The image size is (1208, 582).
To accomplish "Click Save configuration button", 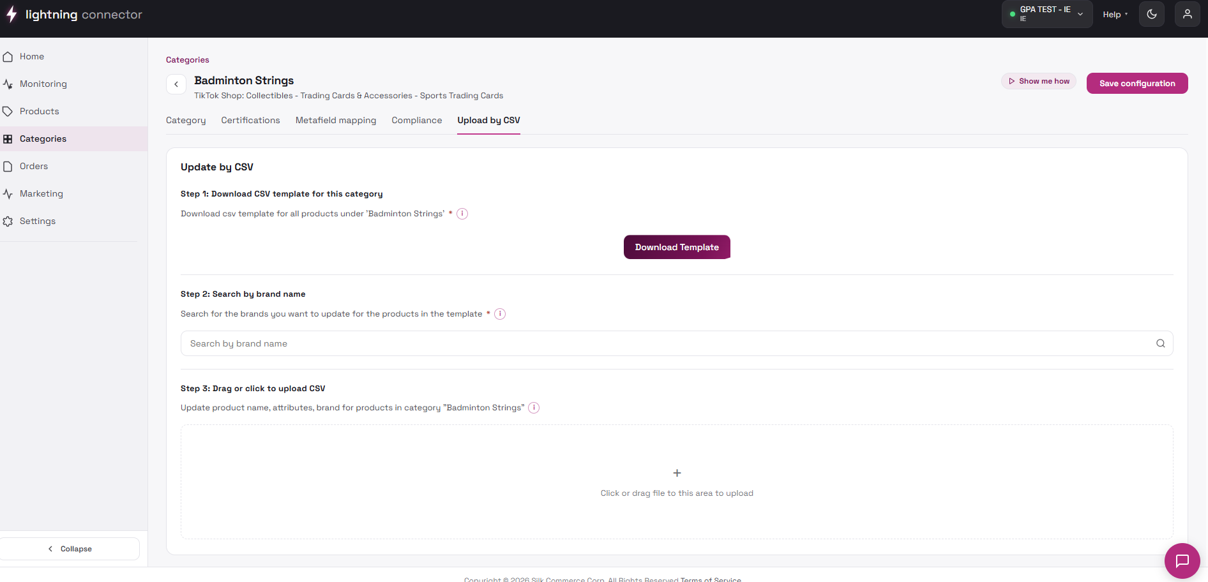I will tap(1137, 84).
